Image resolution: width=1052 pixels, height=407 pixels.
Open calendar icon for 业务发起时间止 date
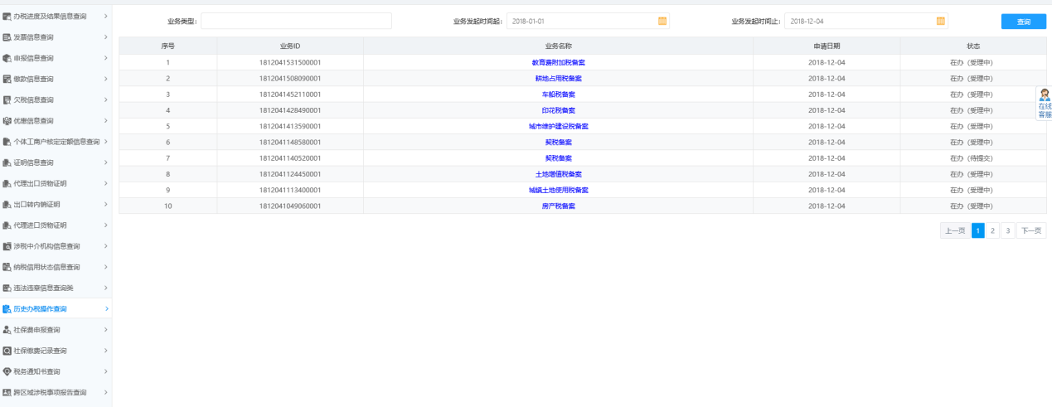coord(940,21)
